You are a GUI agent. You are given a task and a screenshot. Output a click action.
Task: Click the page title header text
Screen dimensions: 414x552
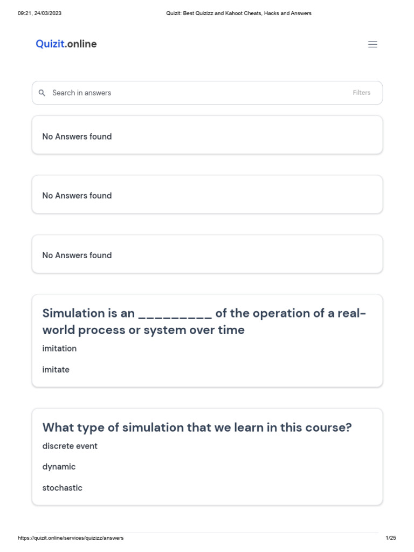[x=239, y=13]
